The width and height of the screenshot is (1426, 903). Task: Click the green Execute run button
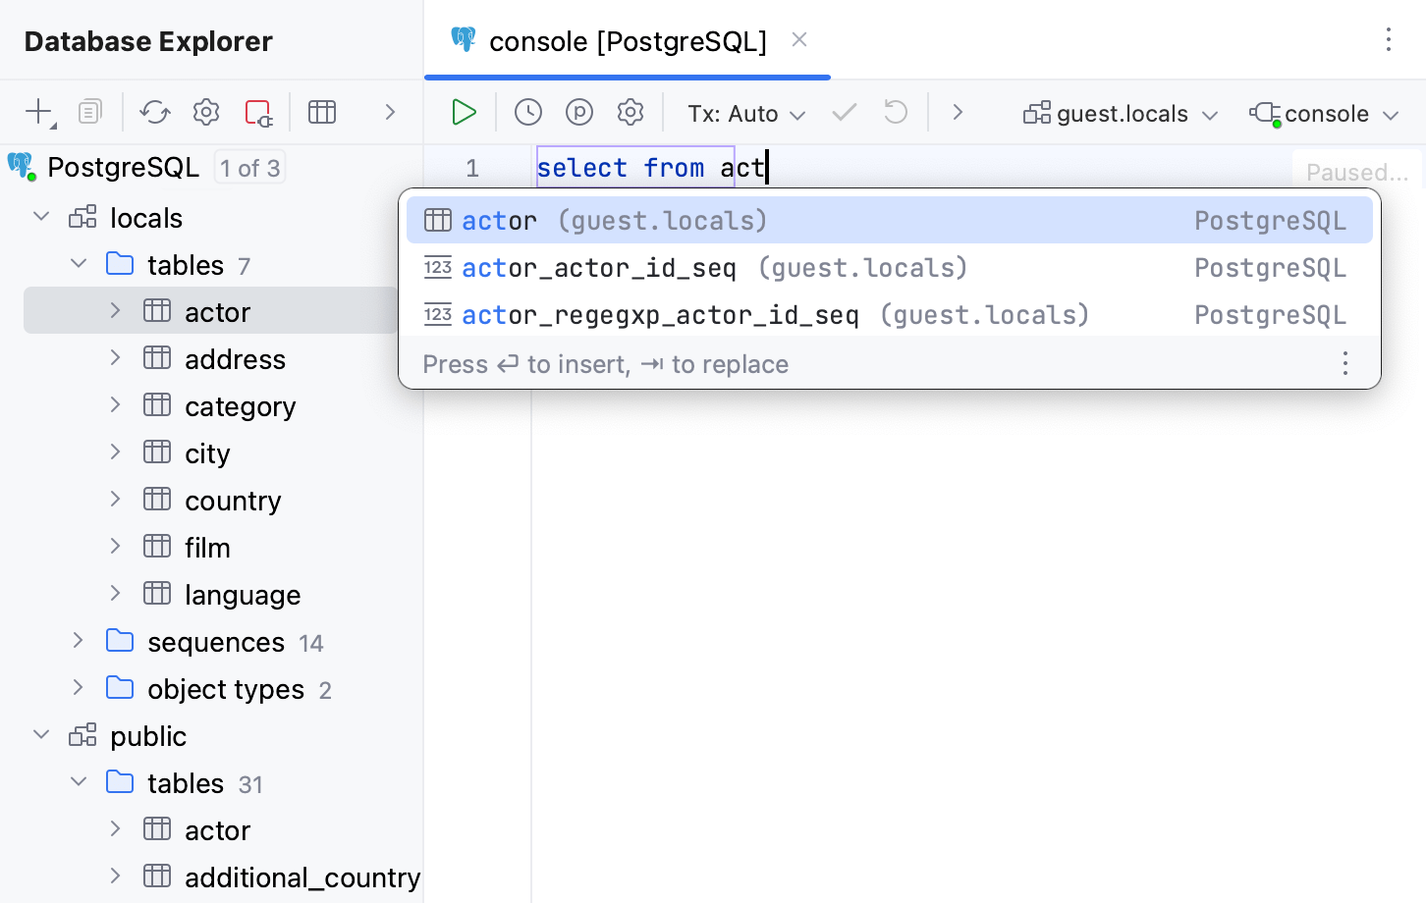click(464, 113)
